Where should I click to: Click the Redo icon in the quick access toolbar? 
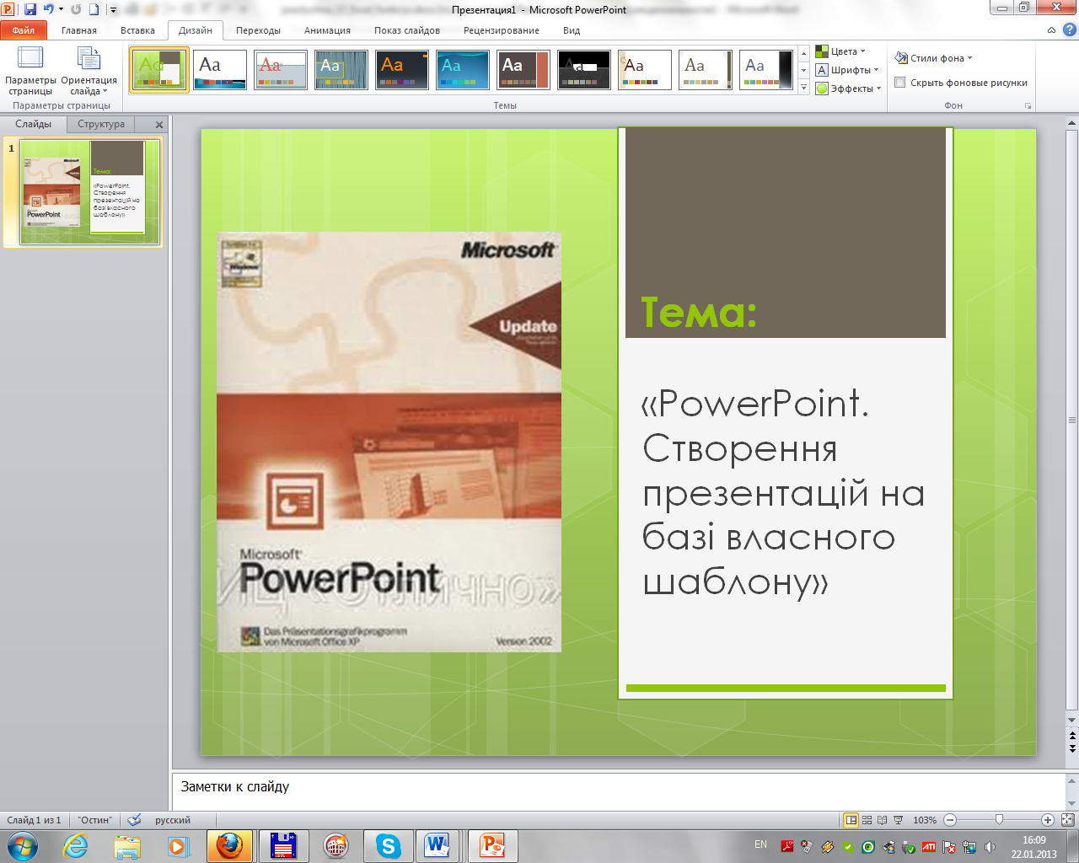point(76,9)
